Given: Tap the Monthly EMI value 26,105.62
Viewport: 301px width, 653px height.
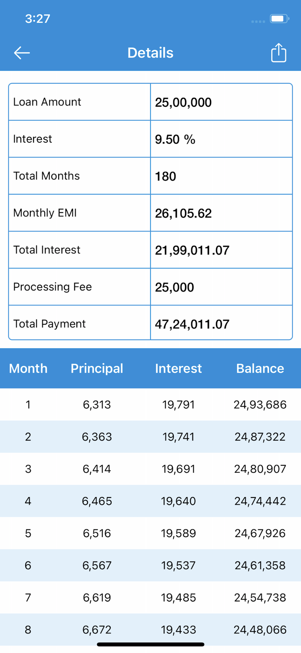Looking at the screenshot, I should (183, 213).
